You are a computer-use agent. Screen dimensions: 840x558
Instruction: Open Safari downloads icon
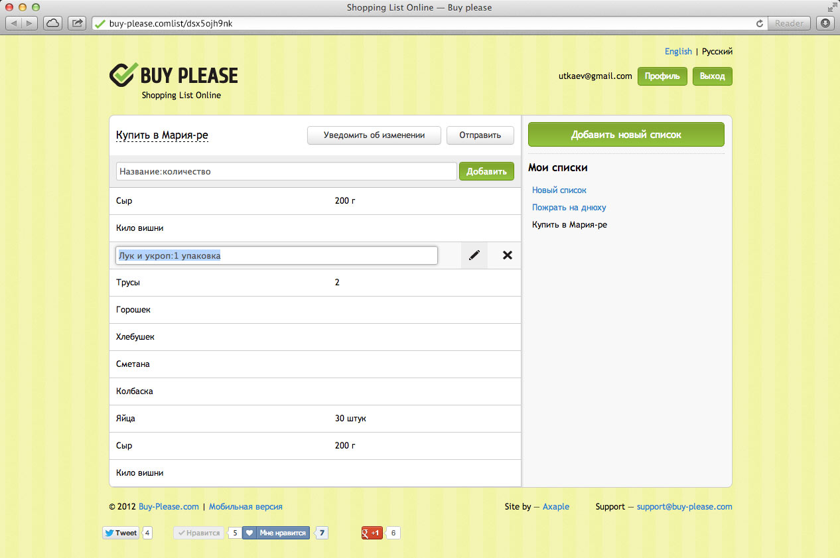(825, 23)
